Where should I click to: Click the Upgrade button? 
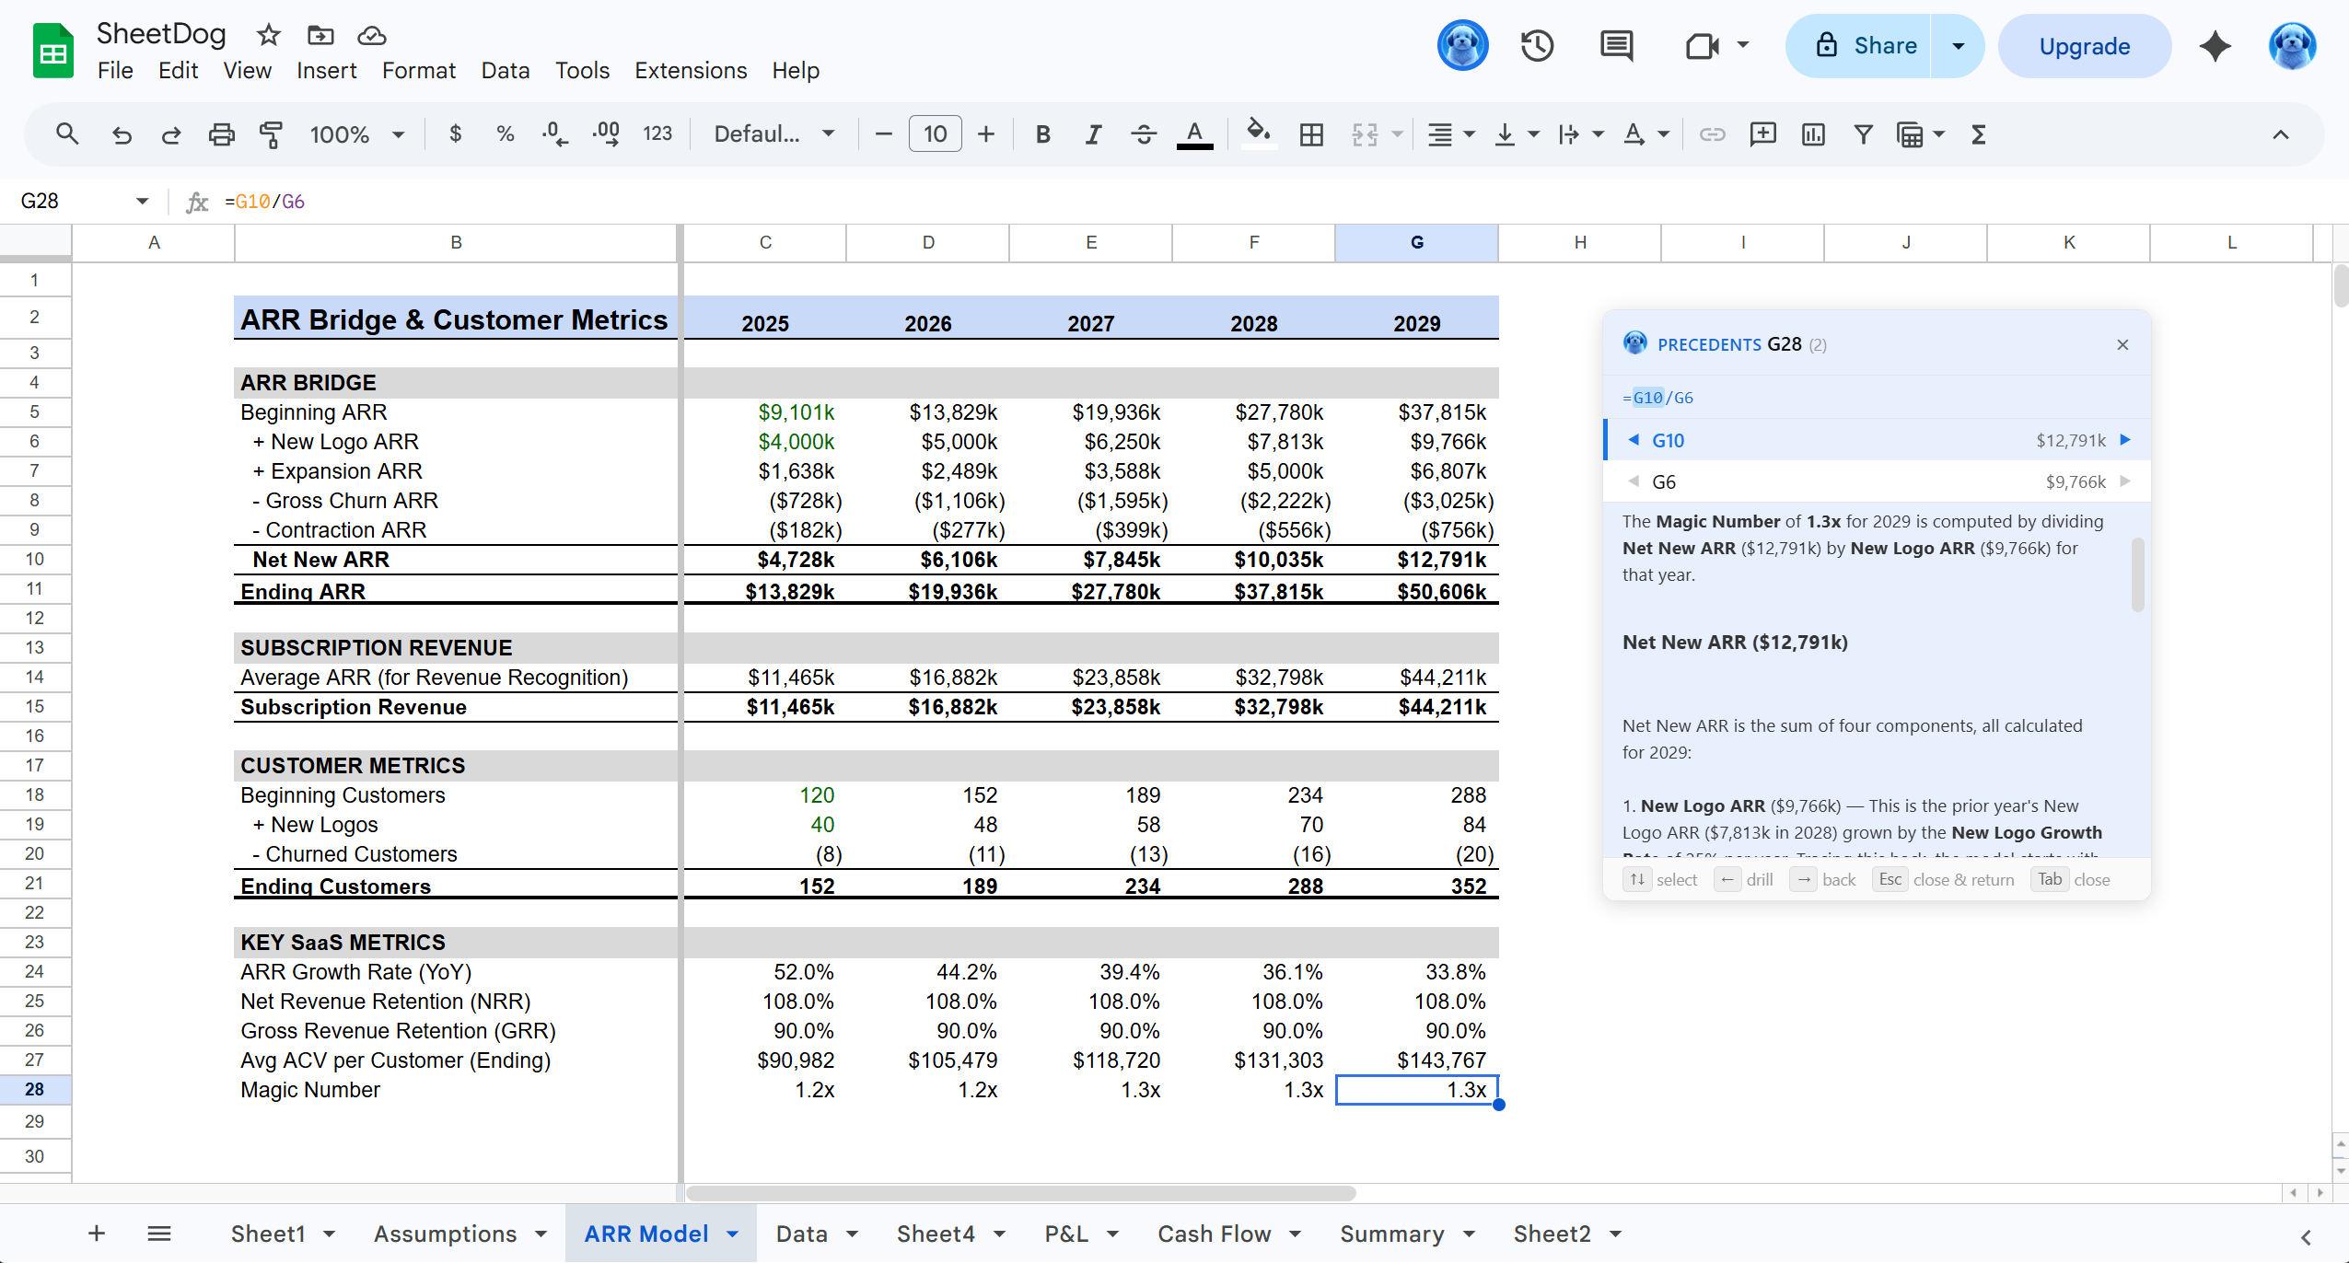click(2084, 46)
